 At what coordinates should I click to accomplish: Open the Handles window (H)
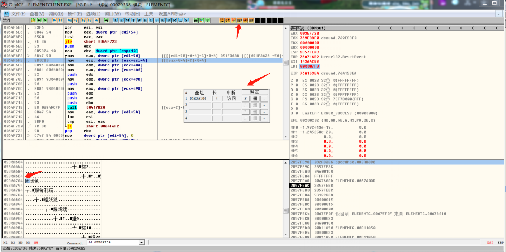coord(145,20)
